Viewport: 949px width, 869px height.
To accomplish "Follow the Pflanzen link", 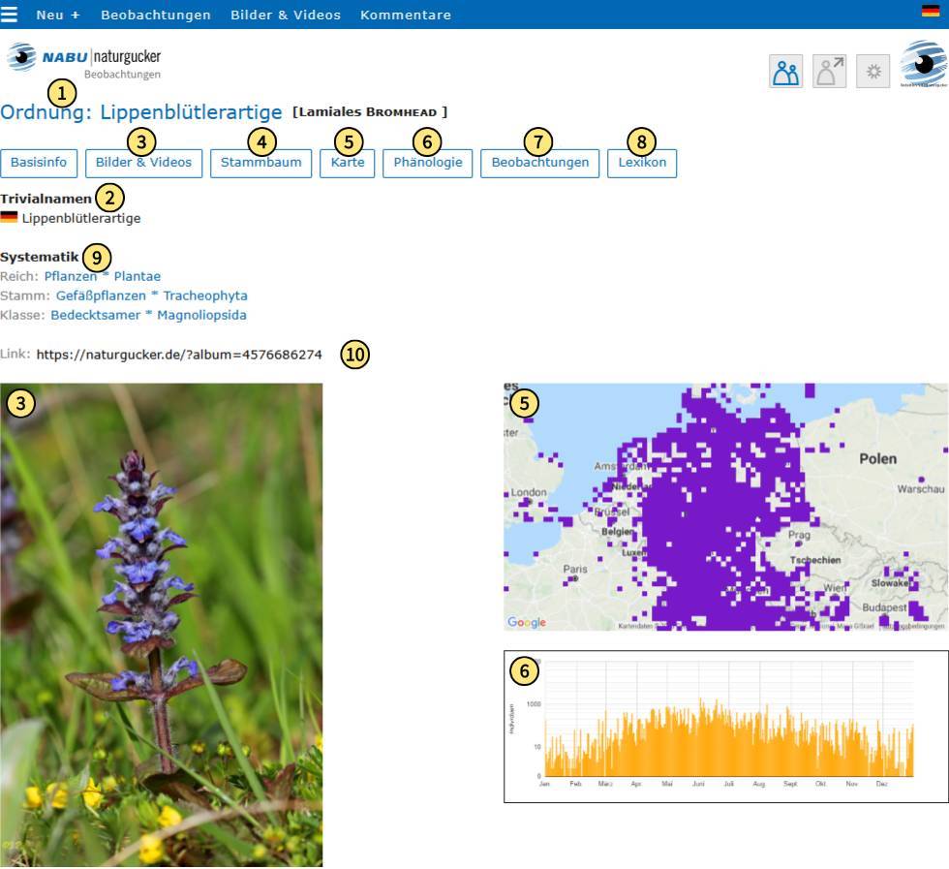I will [x=70, y=276].
